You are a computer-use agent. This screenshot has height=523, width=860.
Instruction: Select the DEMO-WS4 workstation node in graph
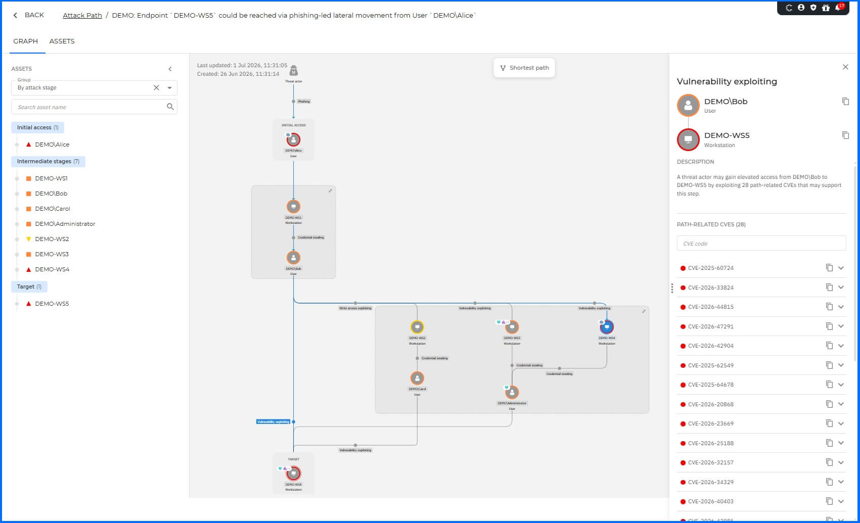tap(607, 327)
